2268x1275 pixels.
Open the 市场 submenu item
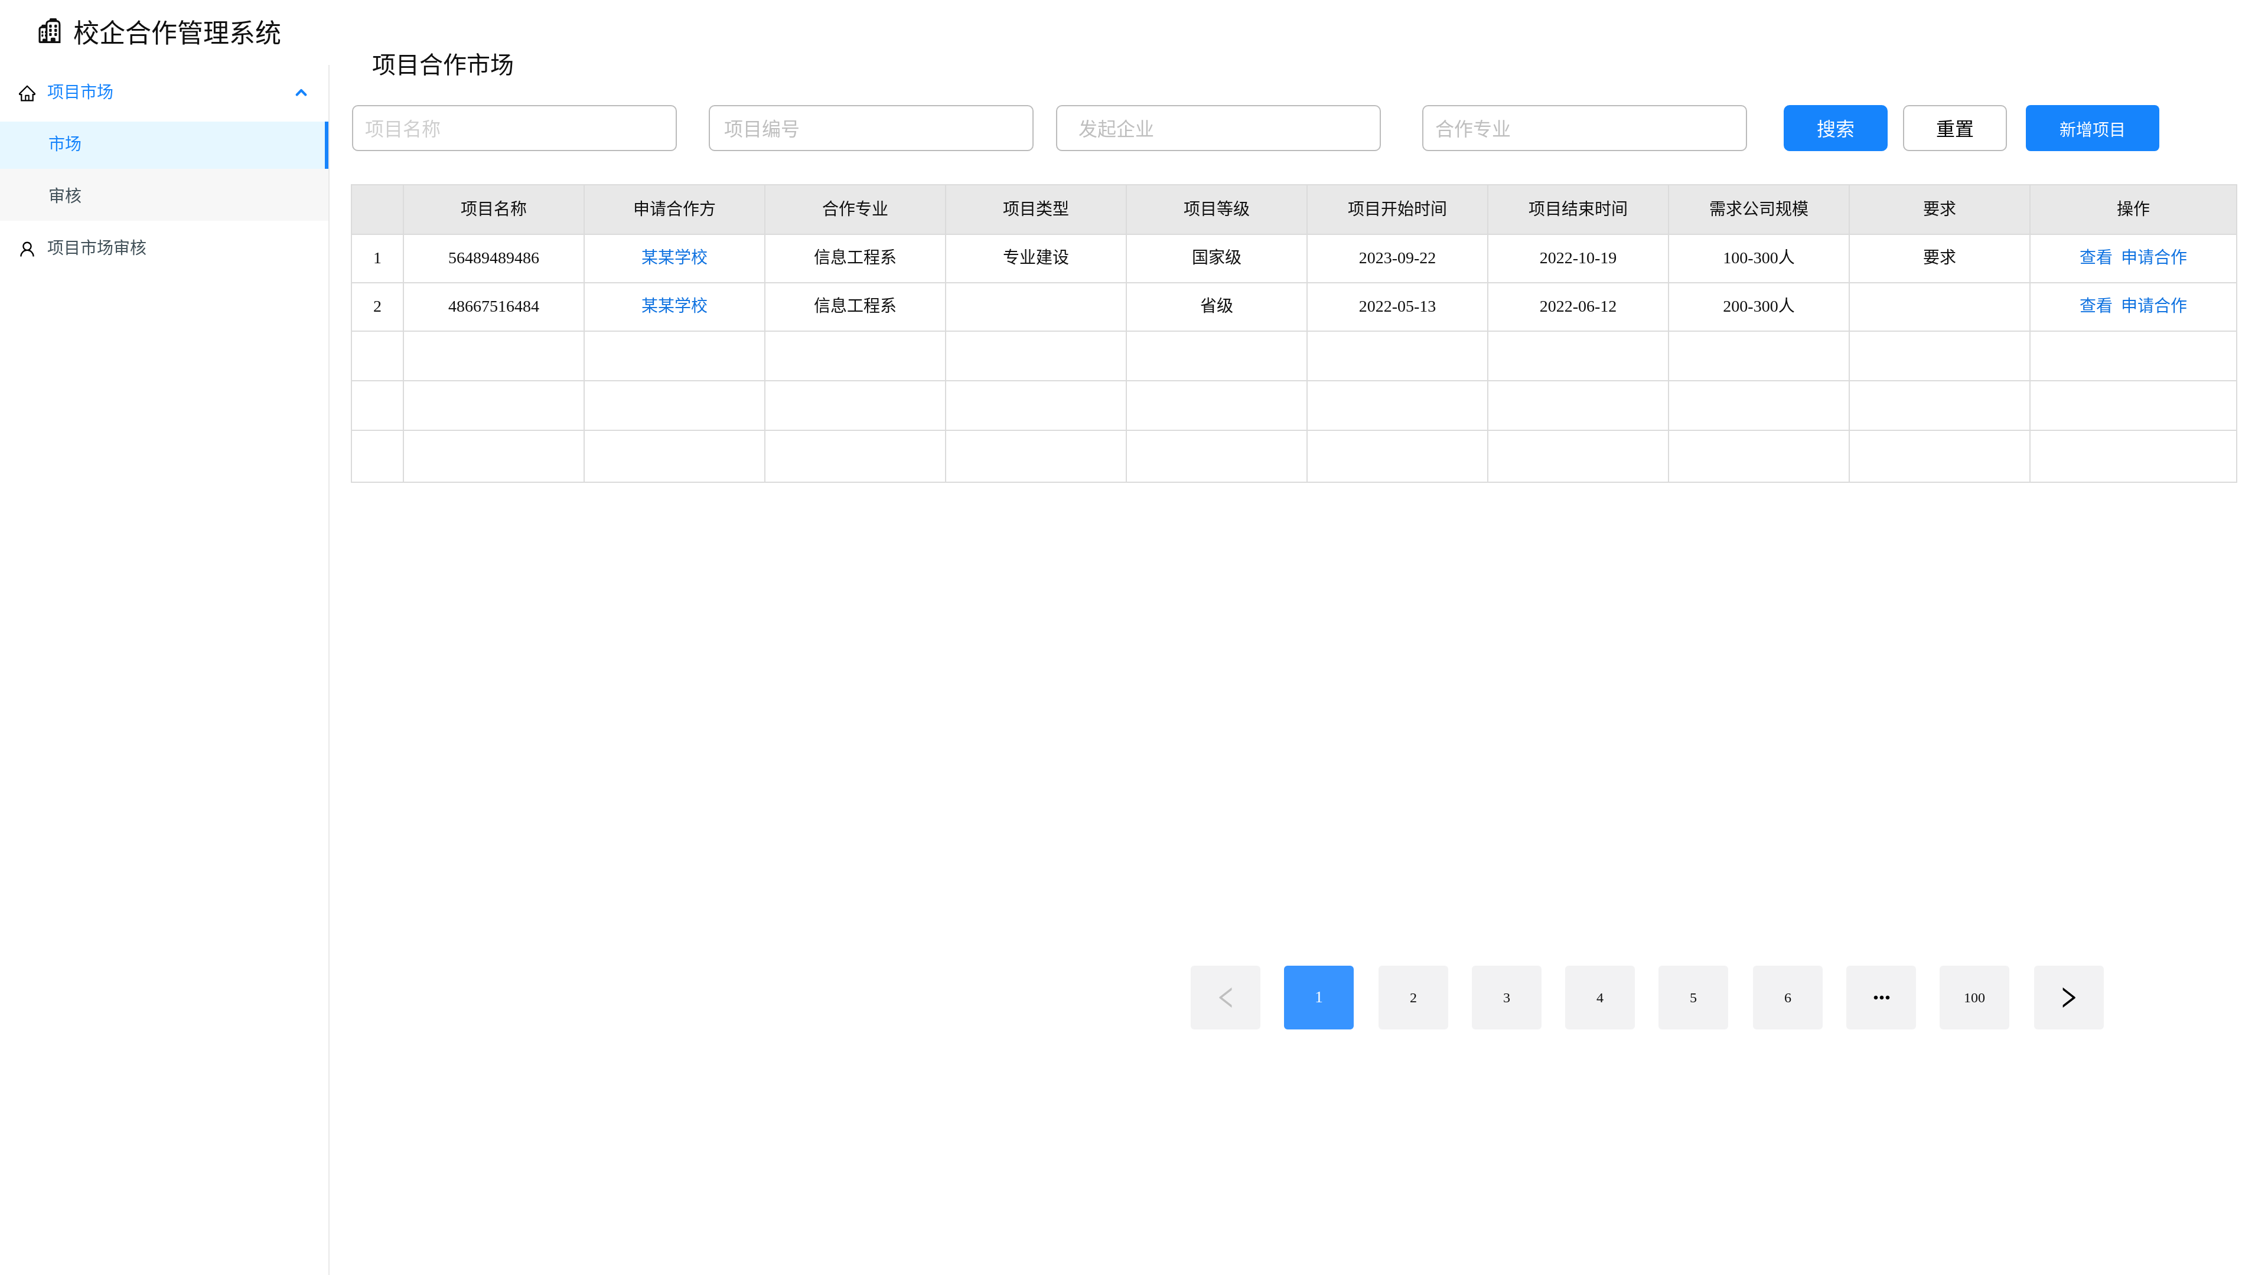(x=65, y=144)
